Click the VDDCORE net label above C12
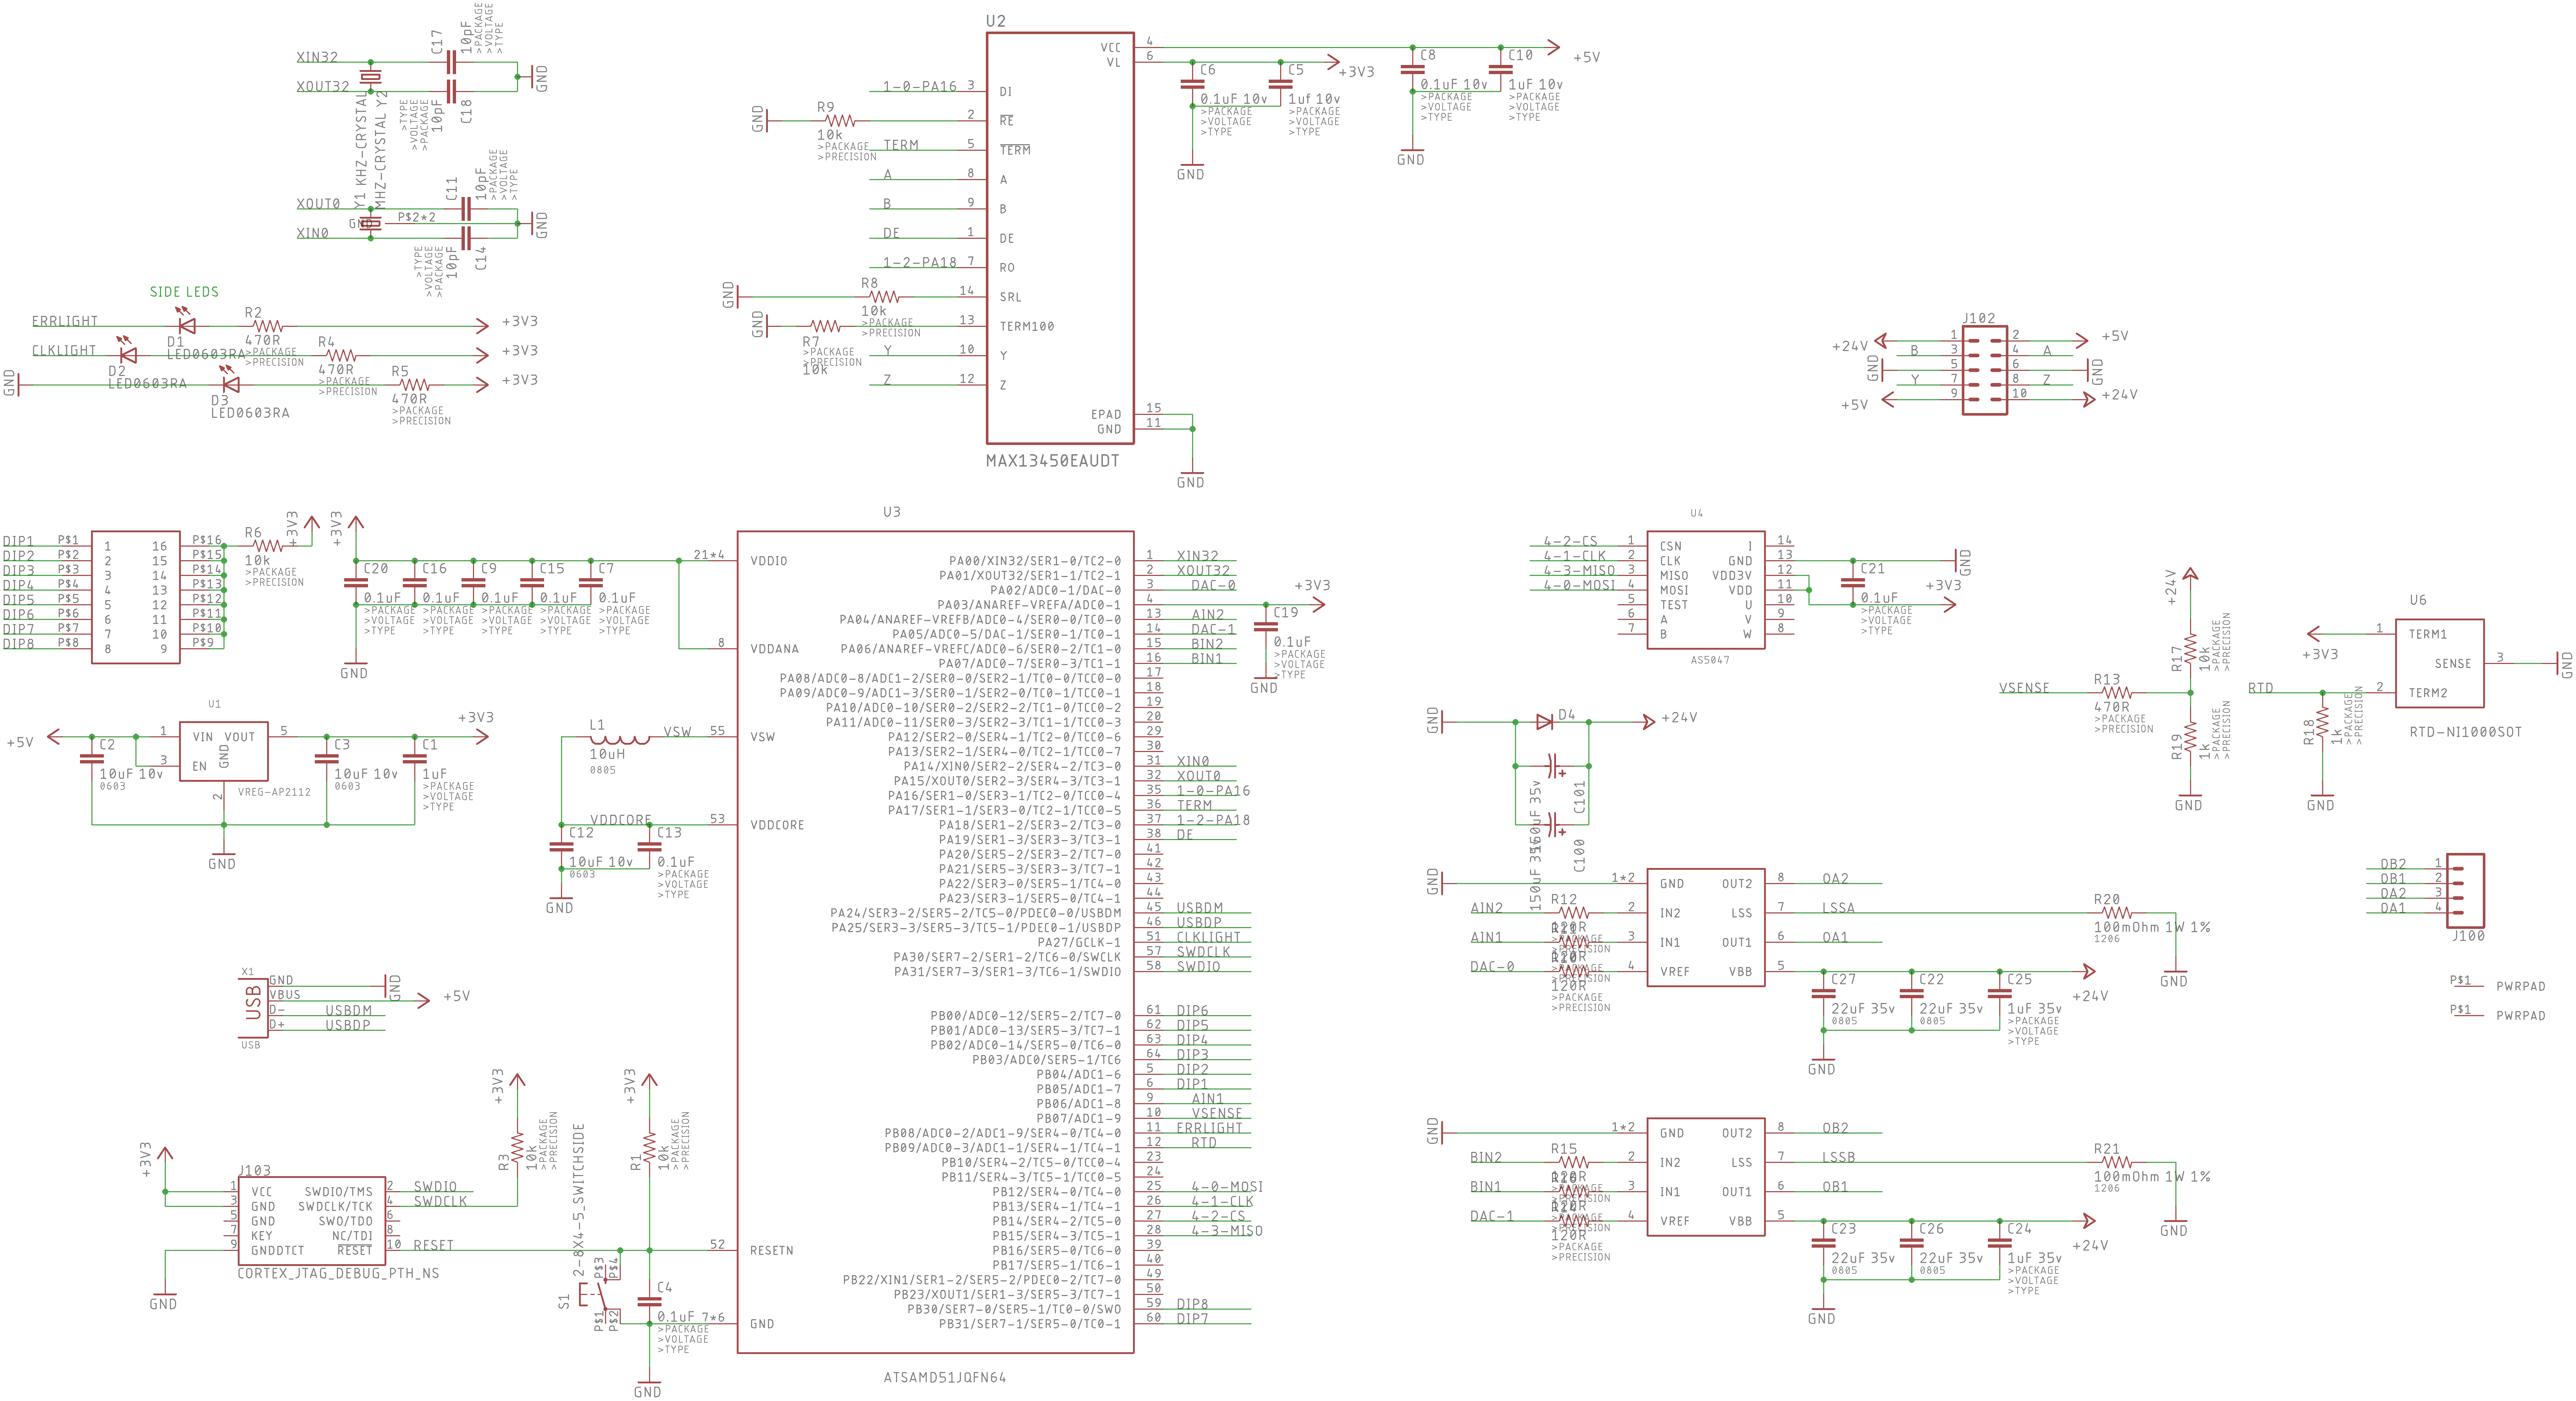Screen dimensions: 2576x1401 click(621, 820)
